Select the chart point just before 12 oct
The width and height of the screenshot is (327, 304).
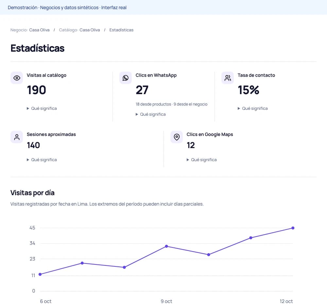(x=251, y=238)
